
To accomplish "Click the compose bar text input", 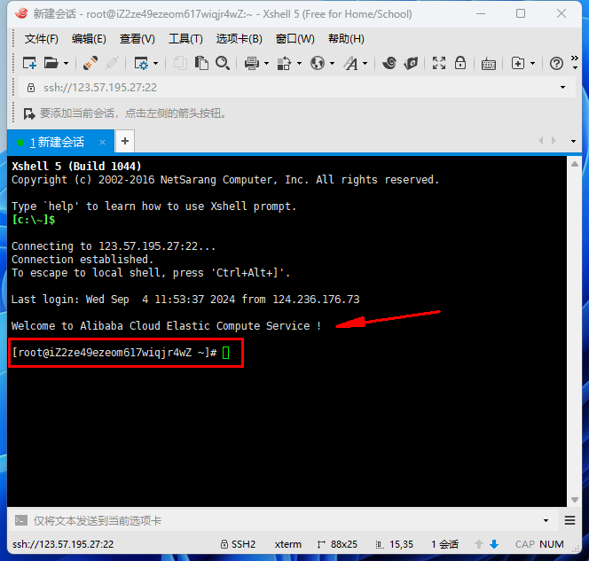I will point(286,520).
